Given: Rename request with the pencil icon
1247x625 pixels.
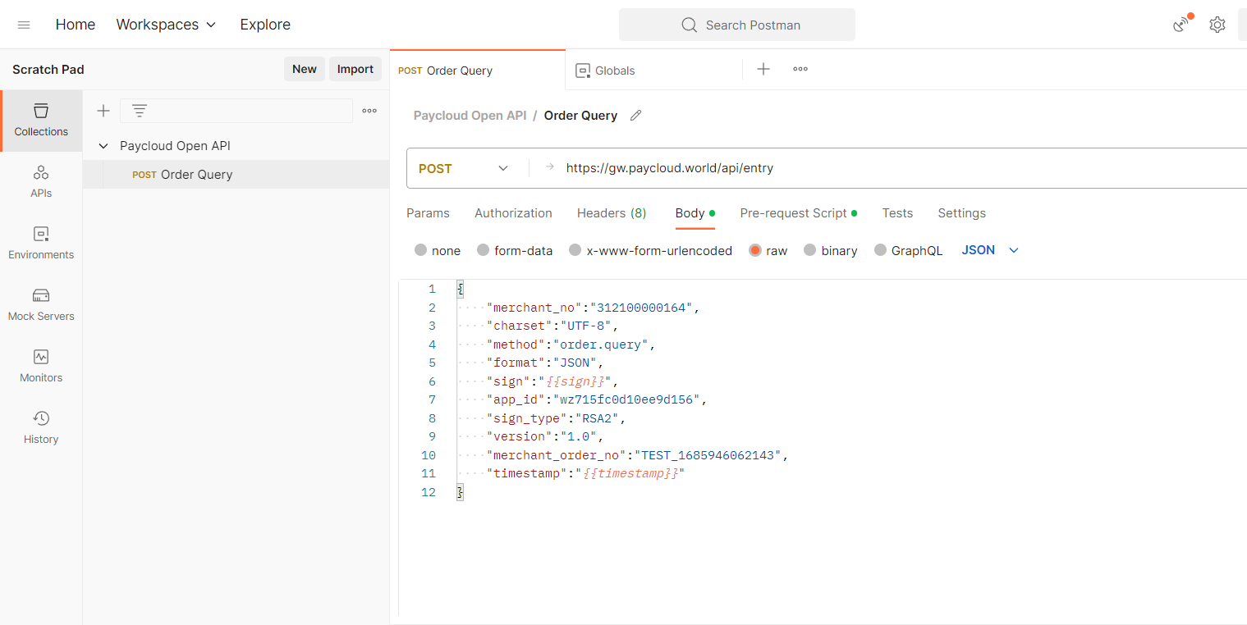Looking at the screenshot, I should pyautogui.click(x=635, y=116).
